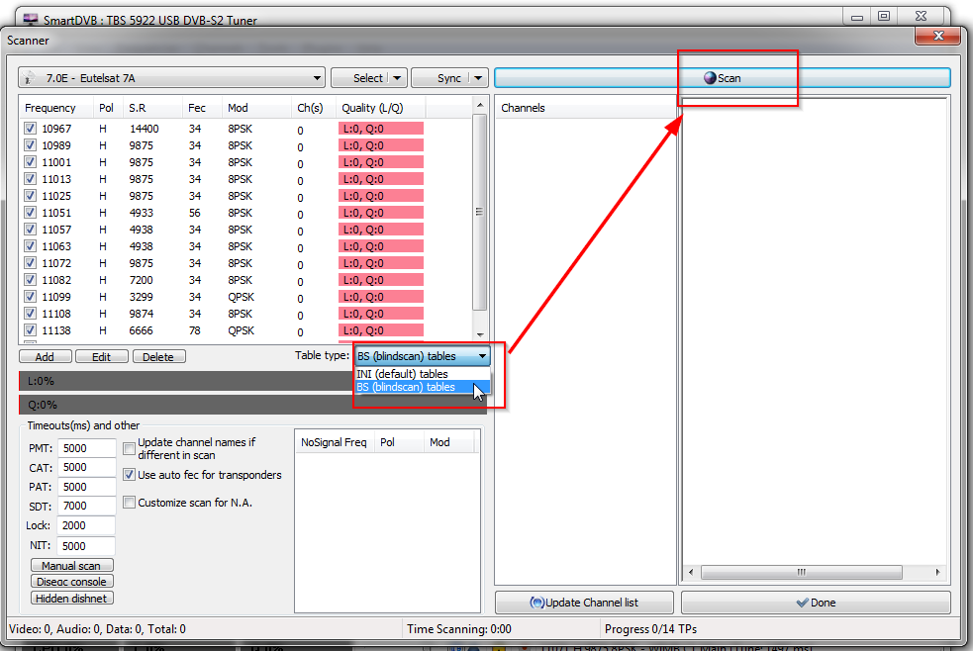The height and width of the screenshot is (651, 973).
Task: Click the NoSignal Freq column header
Action: click(335, 442)
